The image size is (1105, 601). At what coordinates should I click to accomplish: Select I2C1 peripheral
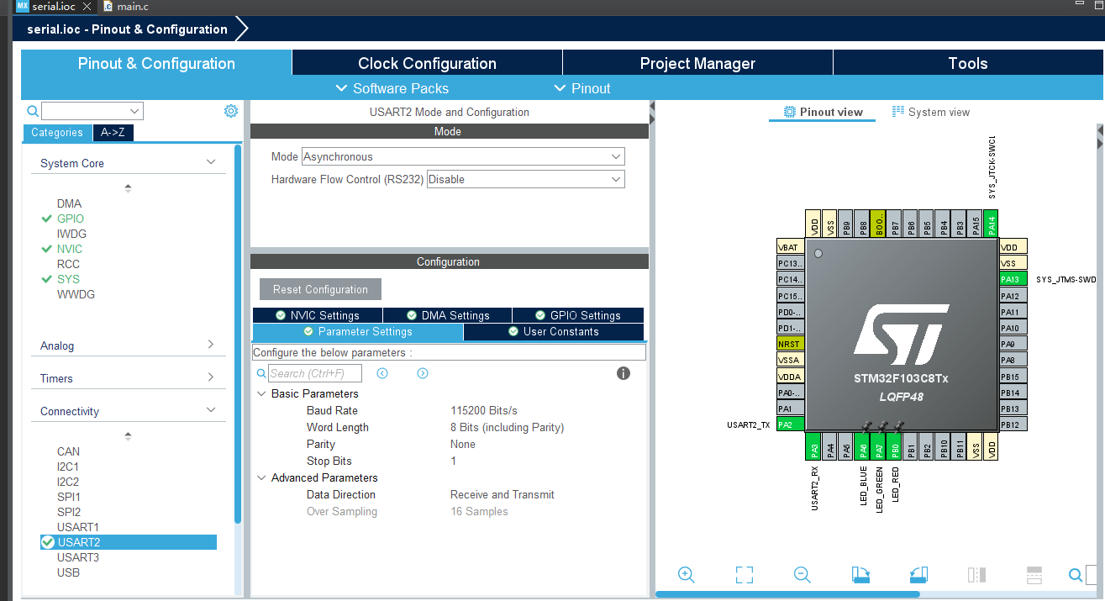[68, 467]
